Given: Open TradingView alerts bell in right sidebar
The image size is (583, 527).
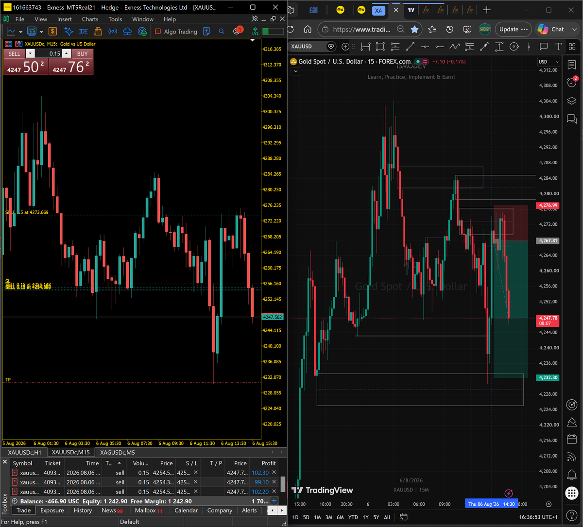Looking at the screenshot, I should tap(572, 474).
